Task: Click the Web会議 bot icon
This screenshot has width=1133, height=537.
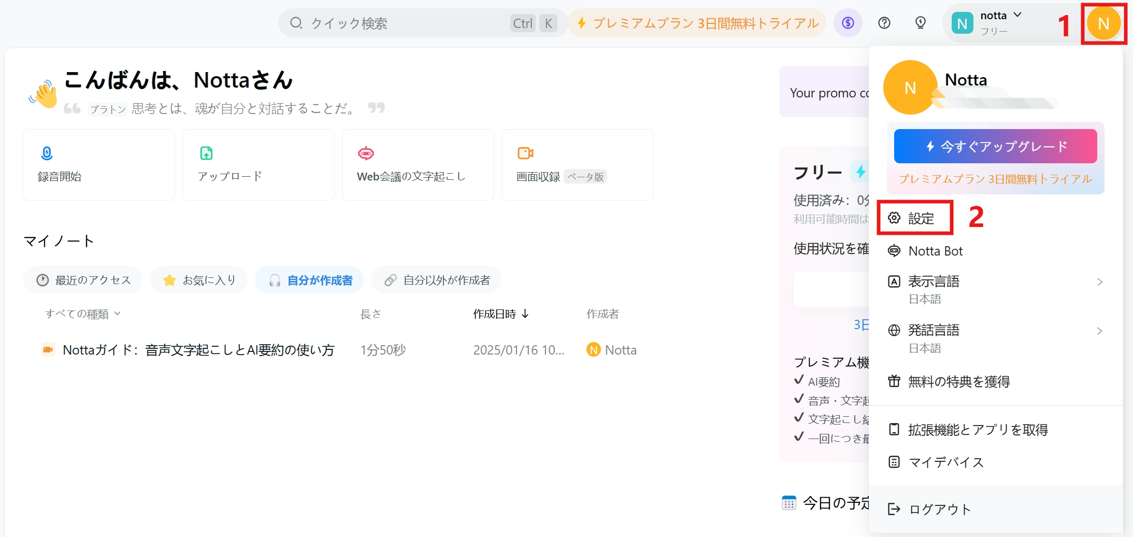Action: pyautogui.click(x=366, y=153)
